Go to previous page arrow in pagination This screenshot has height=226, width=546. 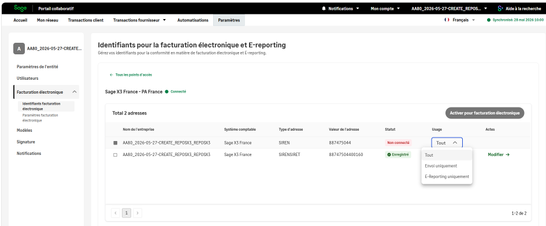pyautogui.click(x=116, y=213)
